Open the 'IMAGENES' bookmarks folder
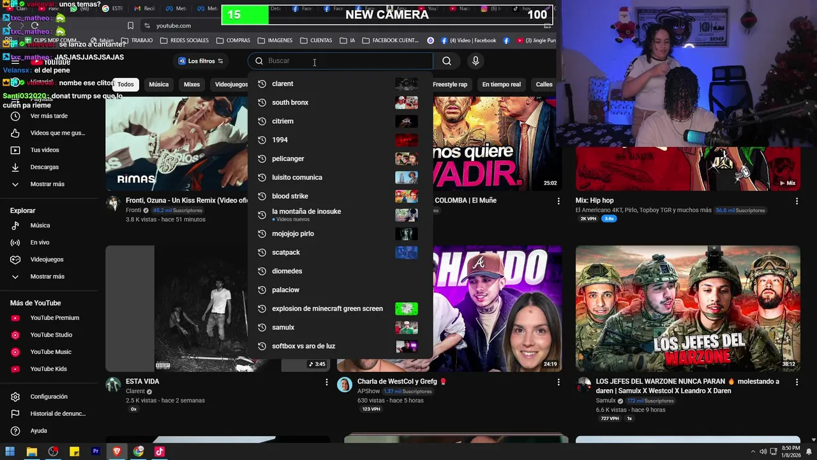Viewport: 817px width, 460px height. pyautogui.click(x=275, y=40)
